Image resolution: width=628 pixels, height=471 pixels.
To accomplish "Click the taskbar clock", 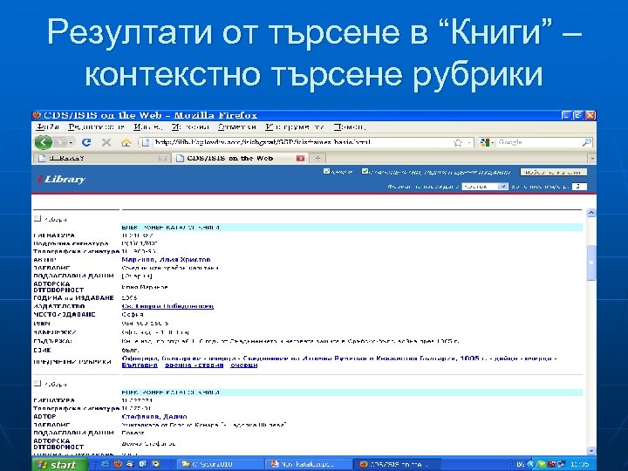I will (579, 464).
